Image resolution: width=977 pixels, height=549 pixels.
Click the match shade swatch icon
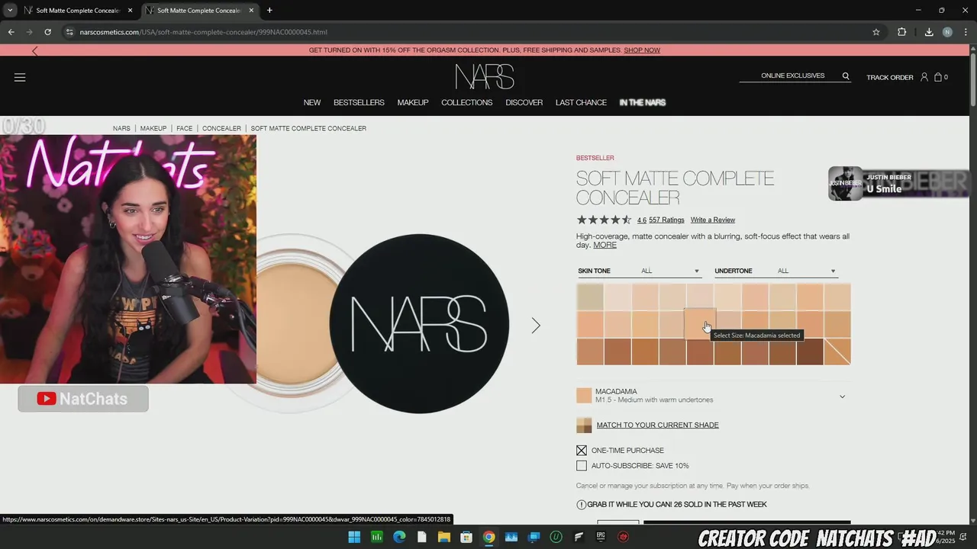pyautogui.click(x=584, y=425)
